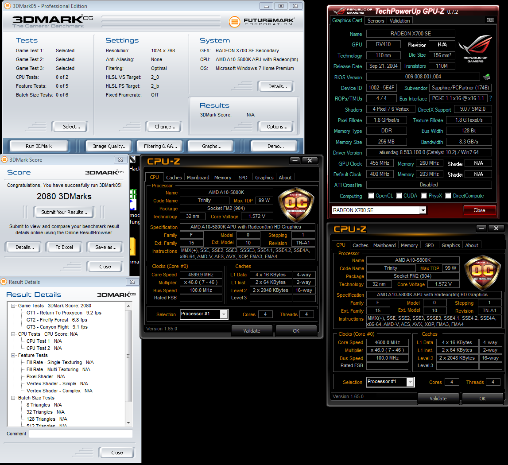Open Graphics tab in lower-right CPU-Z
Screen dimensions: 508x465
[451, 245]
